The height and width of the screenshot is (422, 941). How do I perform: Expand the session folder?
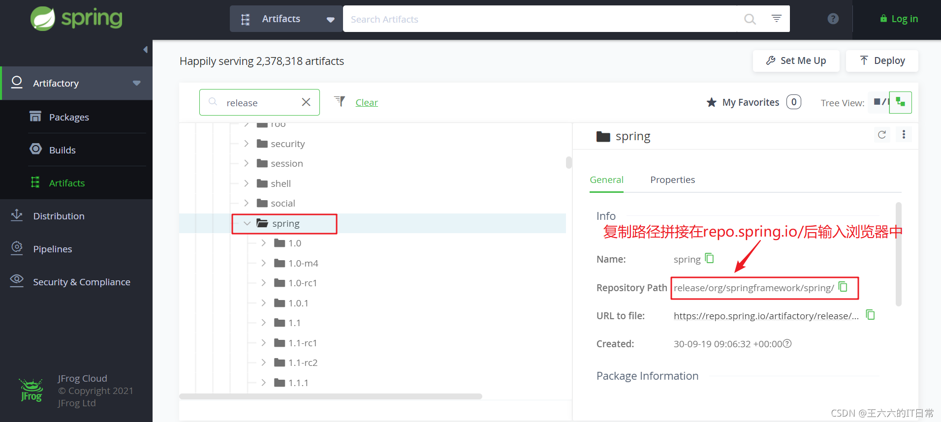click(246, 163)
